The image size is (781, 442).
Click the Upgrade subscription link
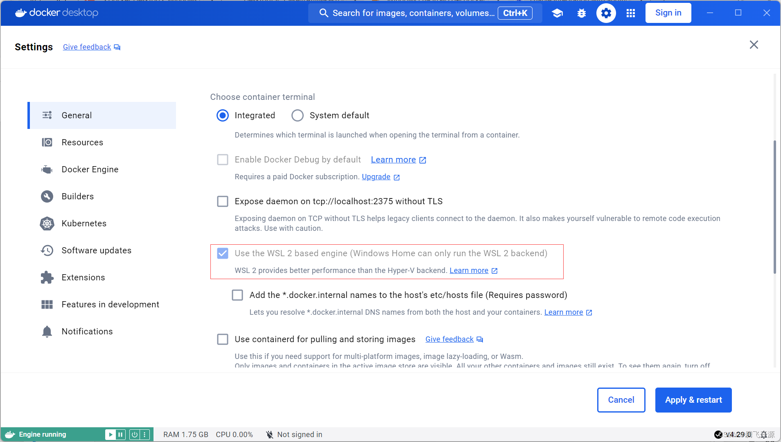coord(376,177)
